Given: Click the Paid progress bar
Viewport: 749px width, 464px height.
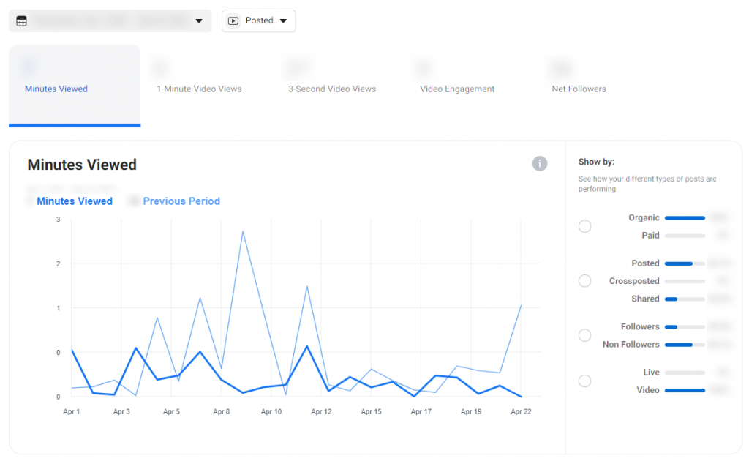Looking at the screenshot, I should [685, 236].
